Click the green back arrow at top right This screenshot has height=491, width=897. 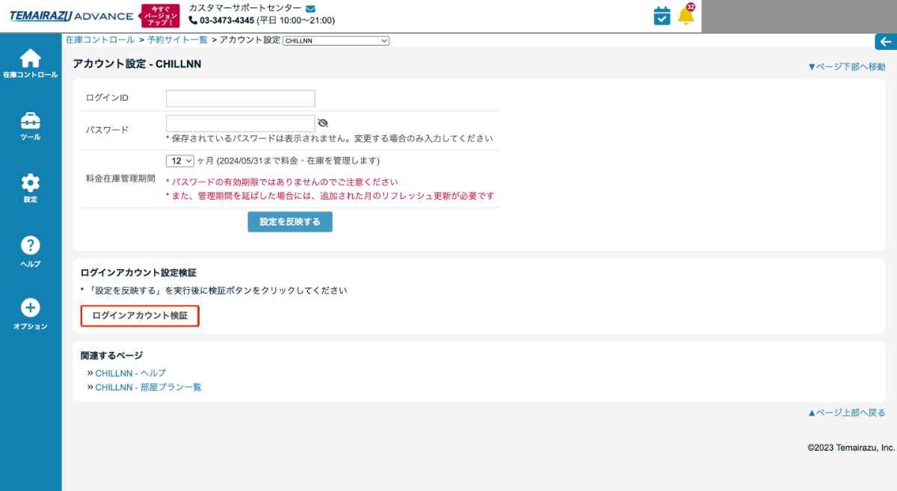tap(887, 42)
